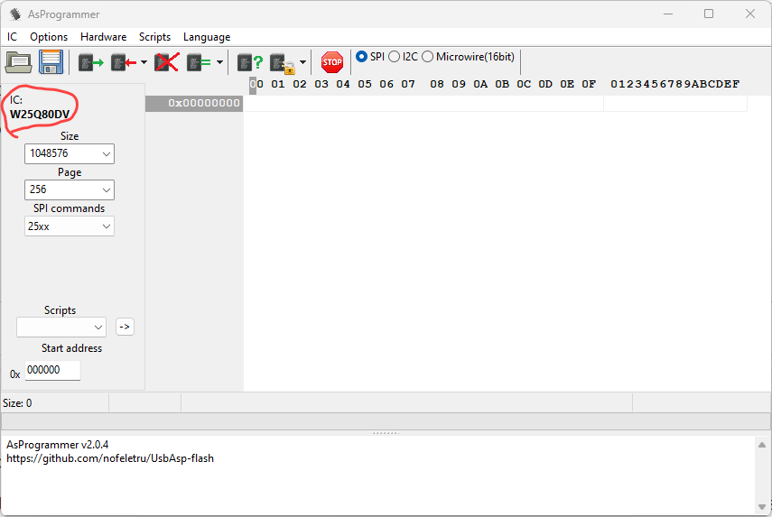Click the log pane scroll down arrow
The image size is (772, 517).
762,507
